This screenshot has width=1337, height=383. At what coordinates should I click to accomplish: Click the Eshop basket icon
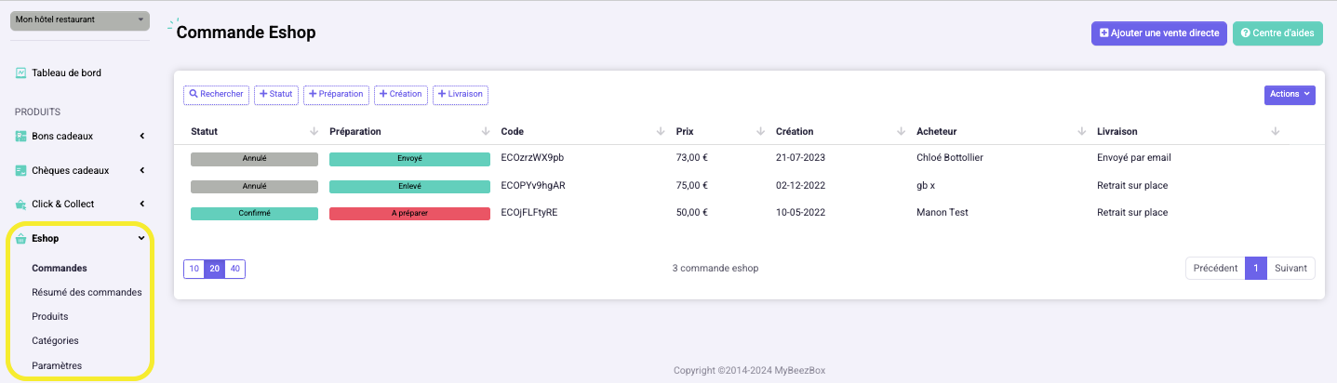coord(20,239)
